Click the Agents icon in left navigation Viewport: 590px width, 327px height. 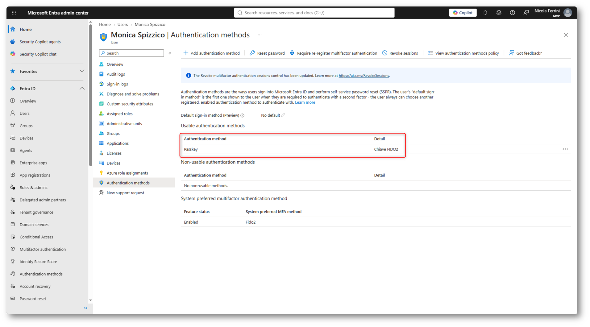[x=13, y=150]
